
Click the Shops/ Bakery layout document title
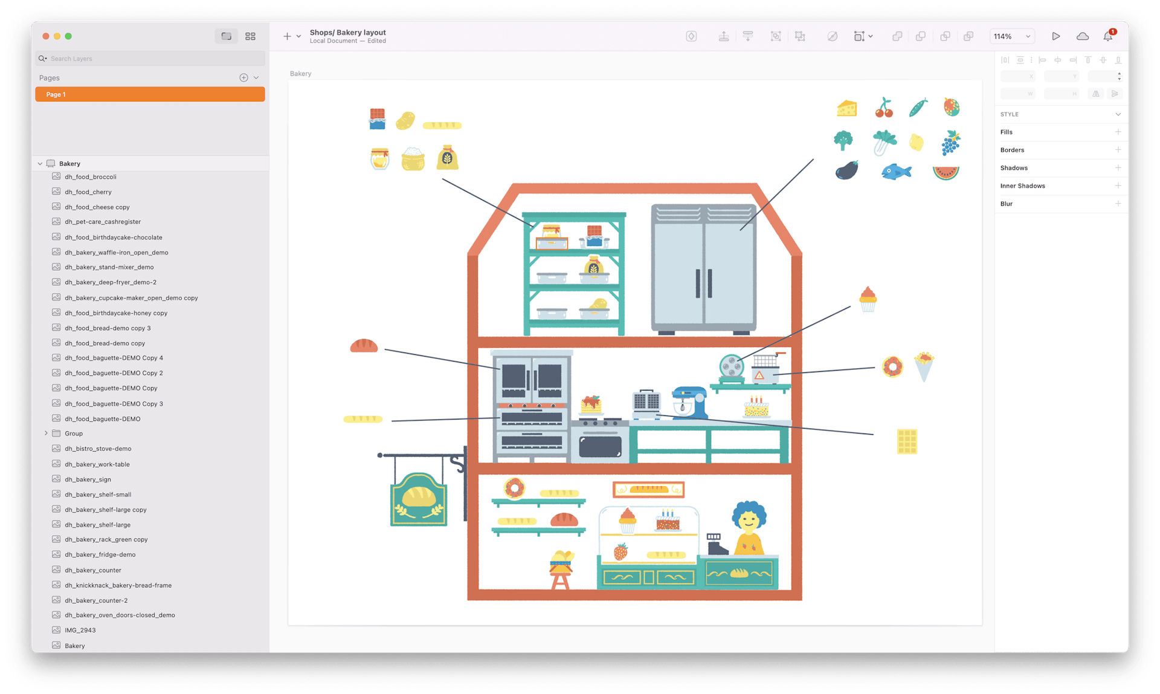[x=347, y=33]
